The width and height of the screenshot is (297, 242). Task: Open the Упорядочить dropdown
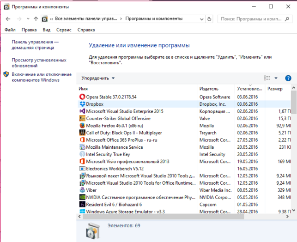pos(98,78)
